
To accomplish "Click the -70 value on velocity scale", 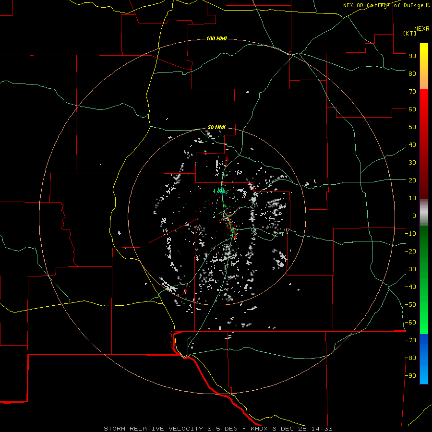I will coord(410,340).
